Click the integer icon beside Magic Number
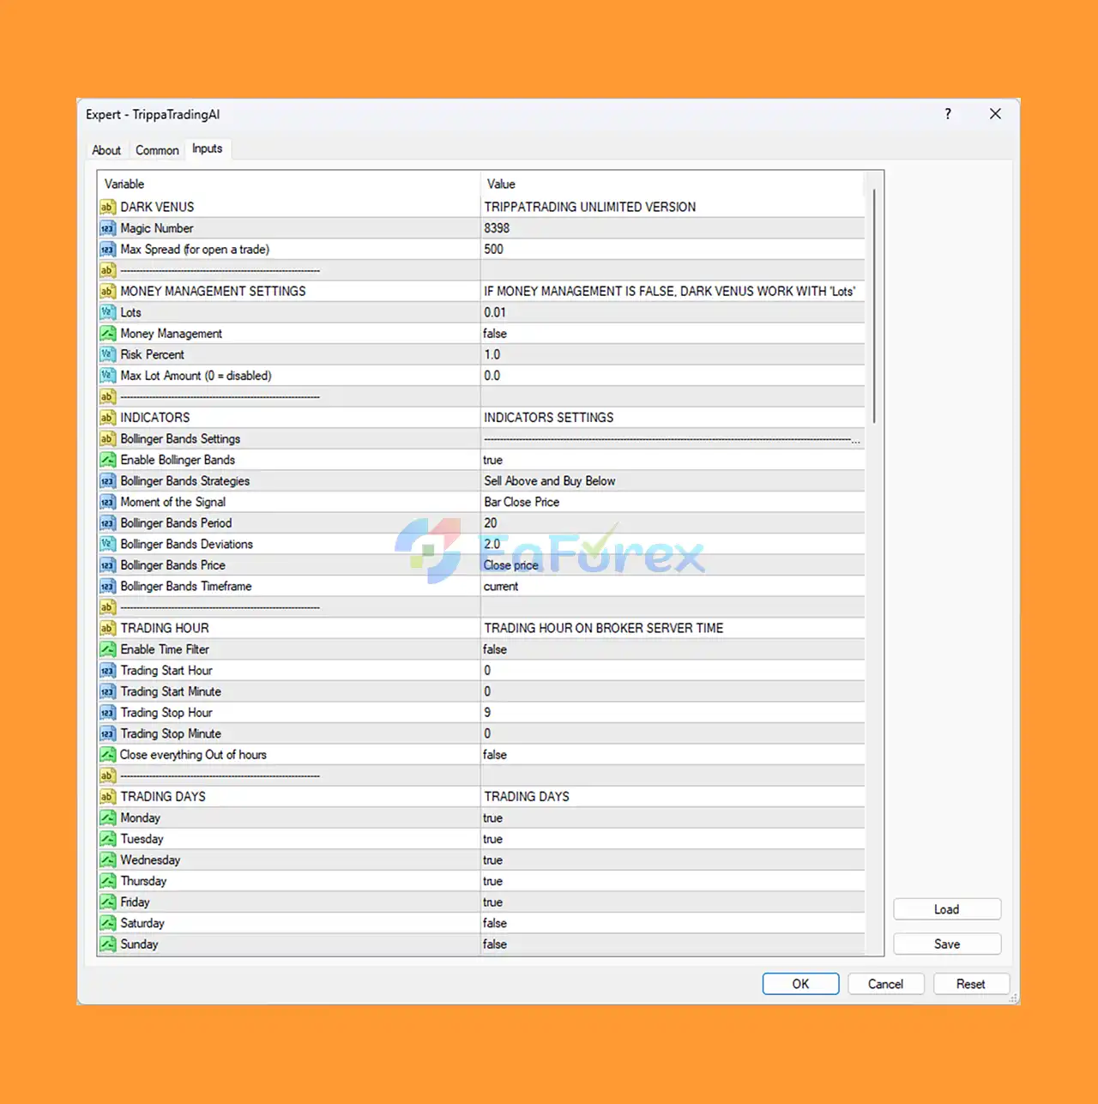 click(x=107, y=228)
